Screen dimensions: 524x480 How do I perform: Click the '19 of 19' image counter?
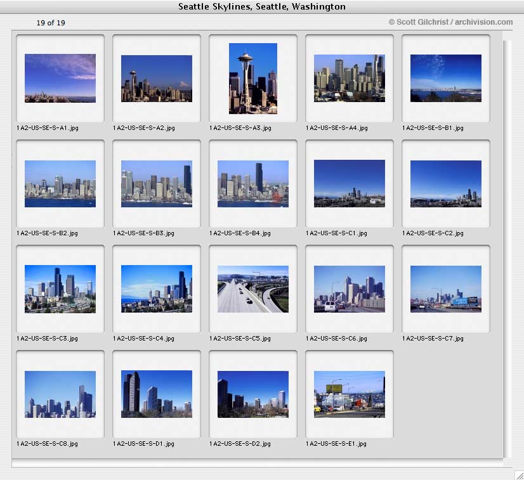pos(51,23)
